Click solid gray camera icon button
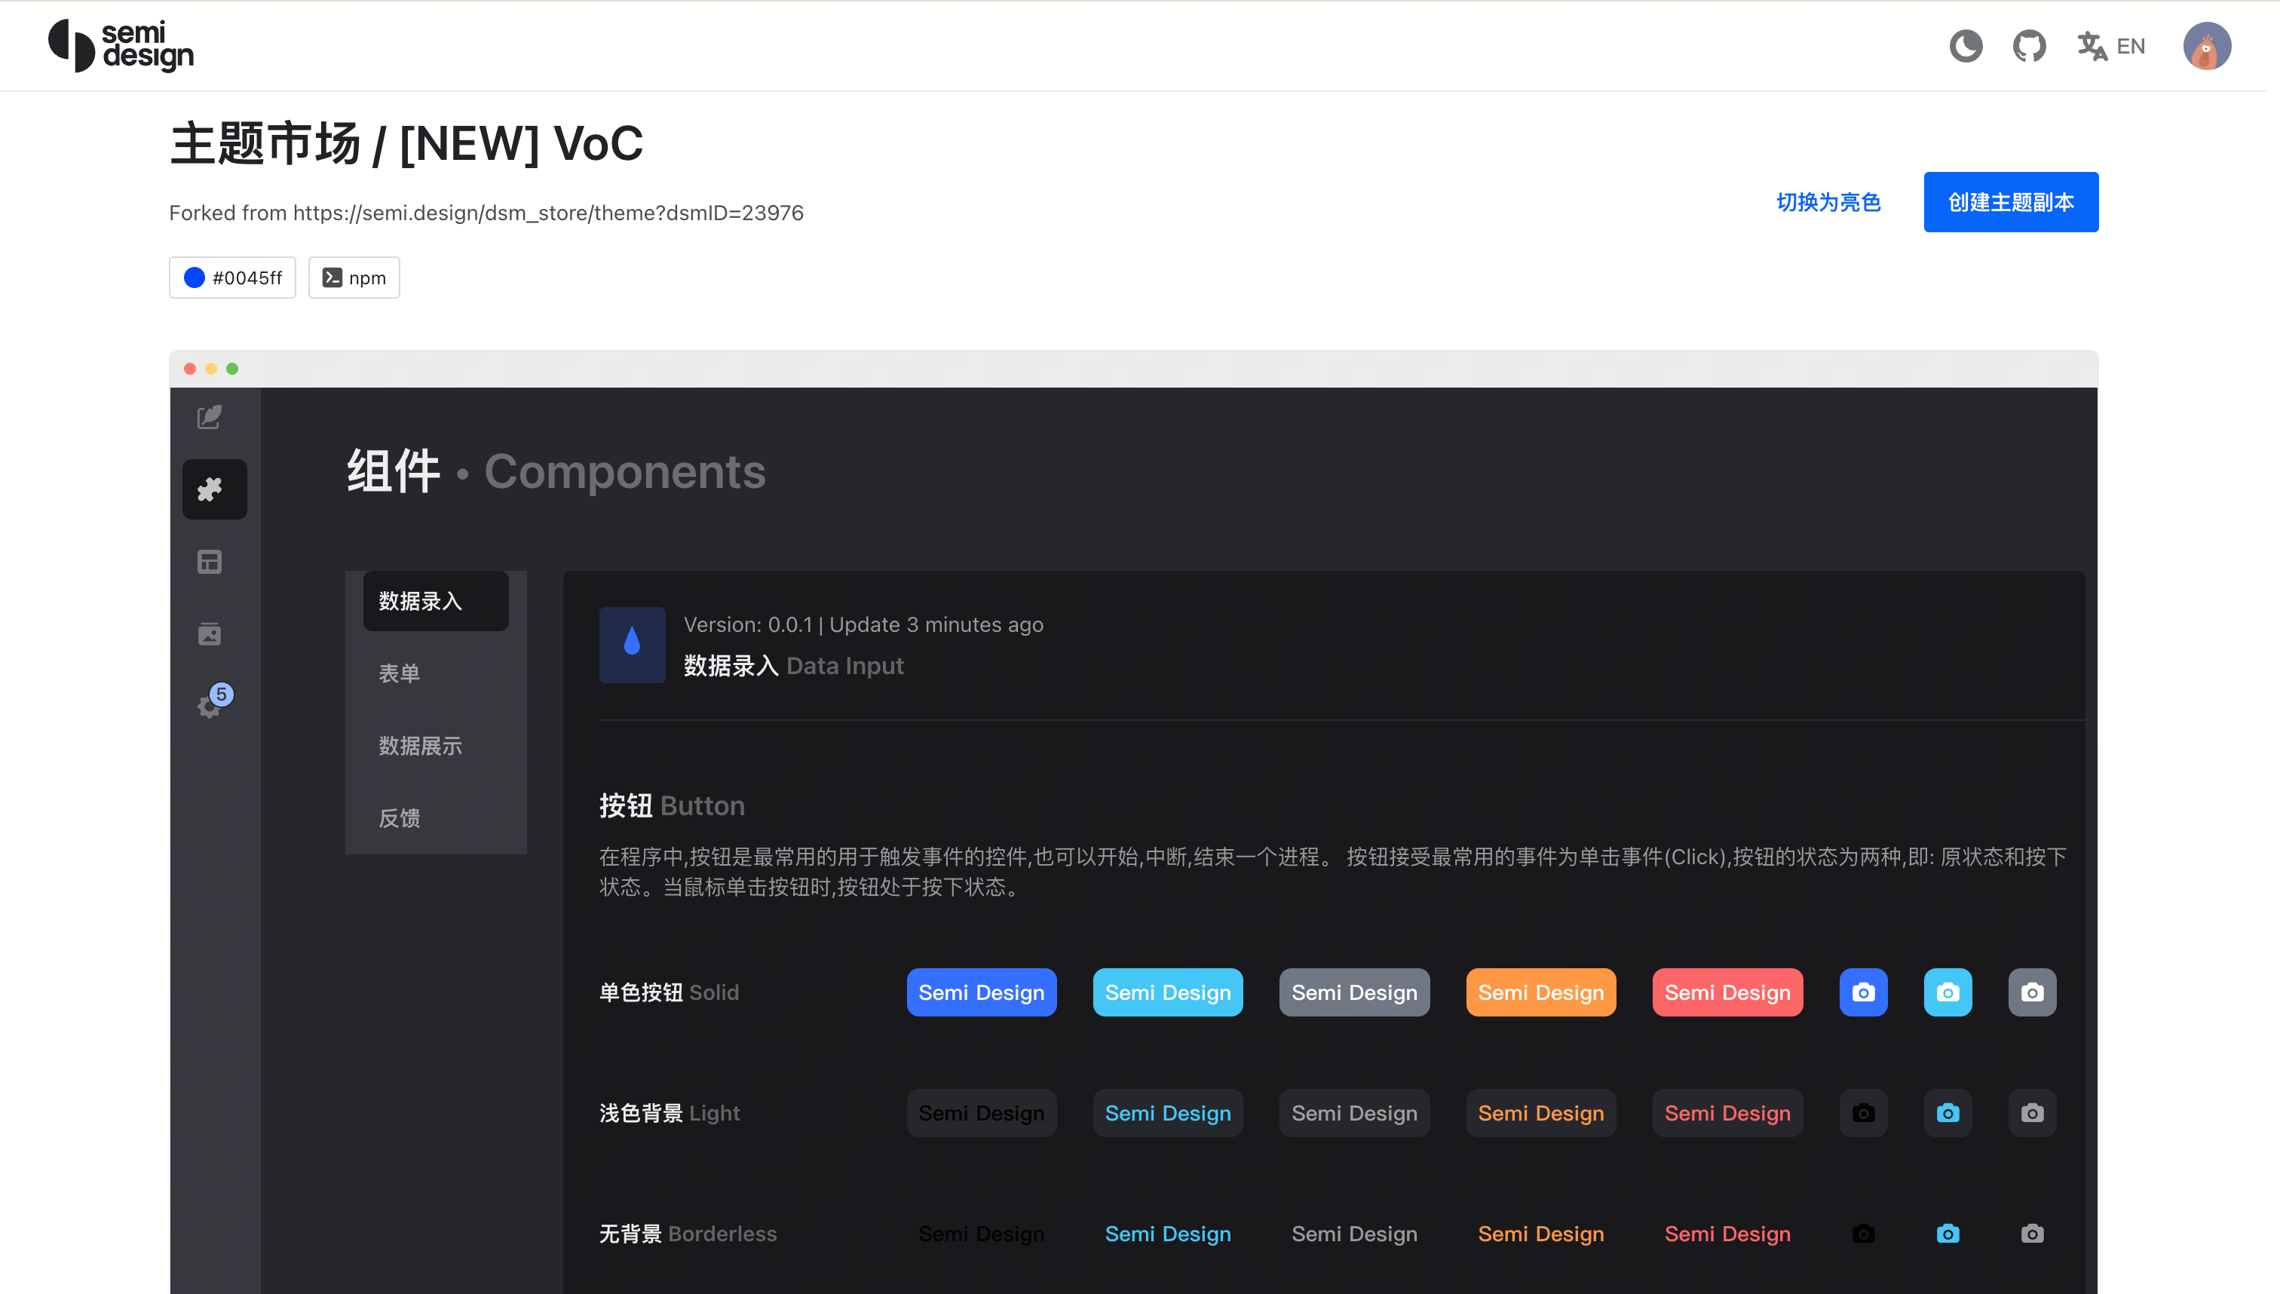This screenshot has height=1294, width=2280. 2032,992
